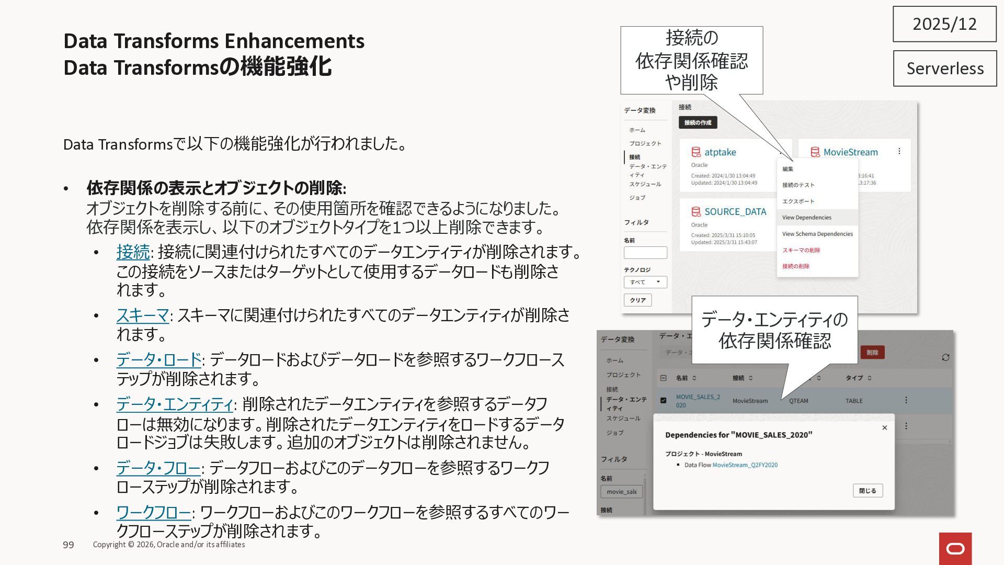Select View Dependencies in the context menu
This screenshot has width=1004, height=565.
click(806, 218)
